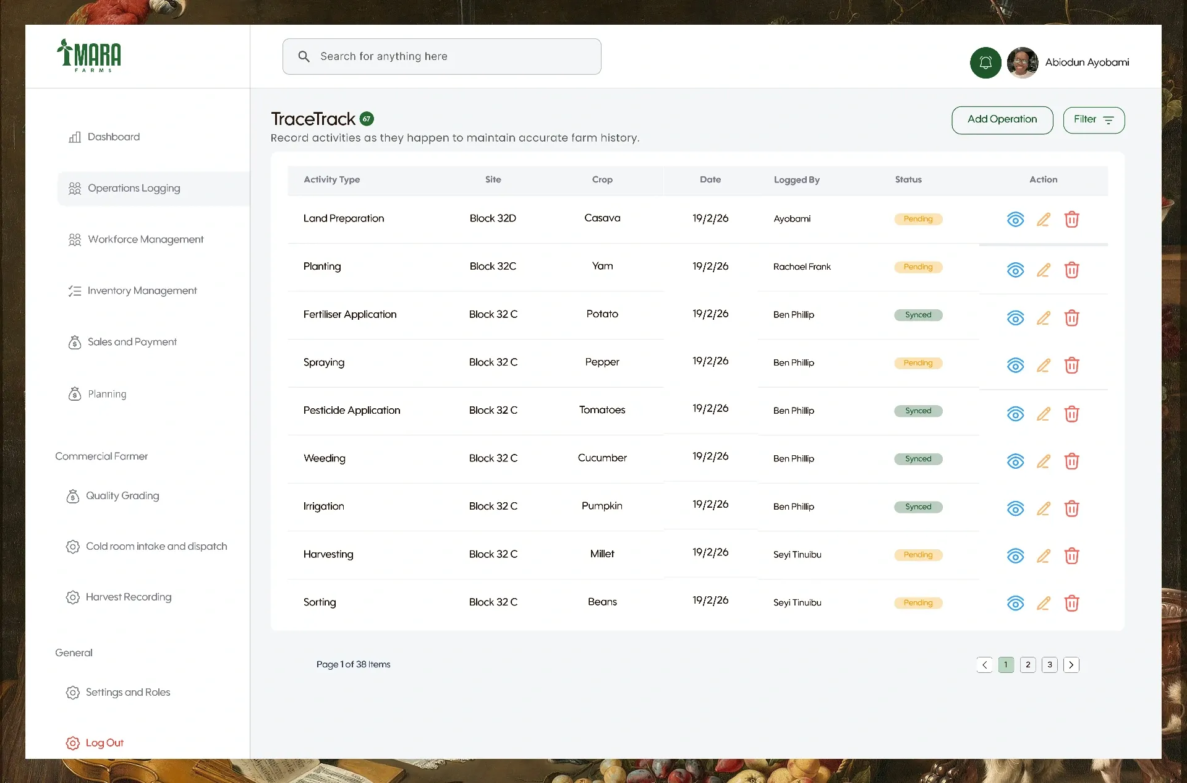The width and height of the screenshot is (1187, 783).
Task: Go to next page arrow
Action: (x=1071, y=665)
